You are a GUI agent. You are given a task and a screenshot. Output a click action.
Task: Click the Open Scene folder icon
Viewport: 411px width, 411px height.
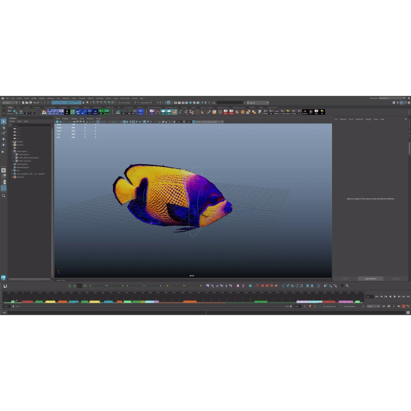point(27,103)
